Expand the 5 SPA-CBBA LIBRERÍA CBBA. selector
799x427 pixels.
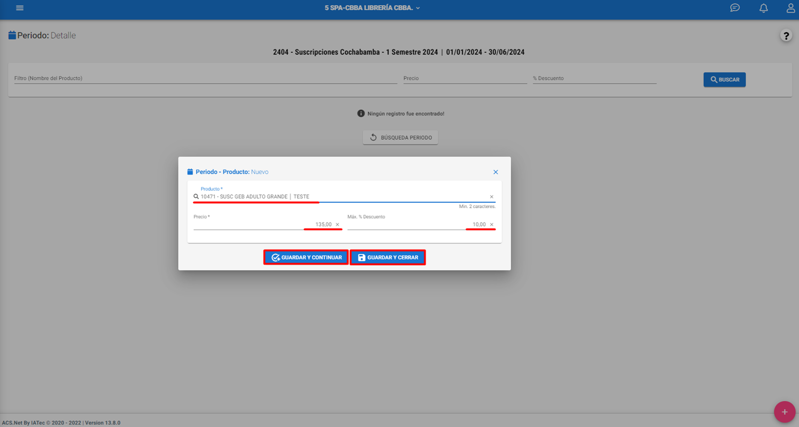373,8
